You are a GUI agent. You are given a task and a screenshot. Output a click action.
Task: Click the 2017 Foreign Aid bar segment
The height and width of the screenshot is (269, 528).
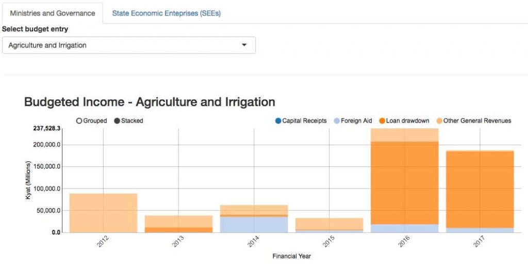(480, 230)
